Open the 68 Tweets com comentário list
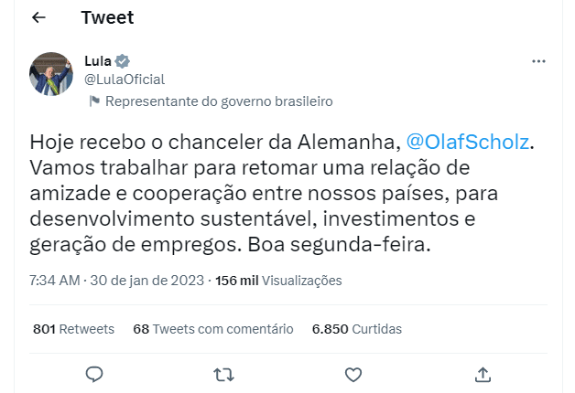Image resolution: width=575 pixels, height=393 pixels. coord(212,329)
